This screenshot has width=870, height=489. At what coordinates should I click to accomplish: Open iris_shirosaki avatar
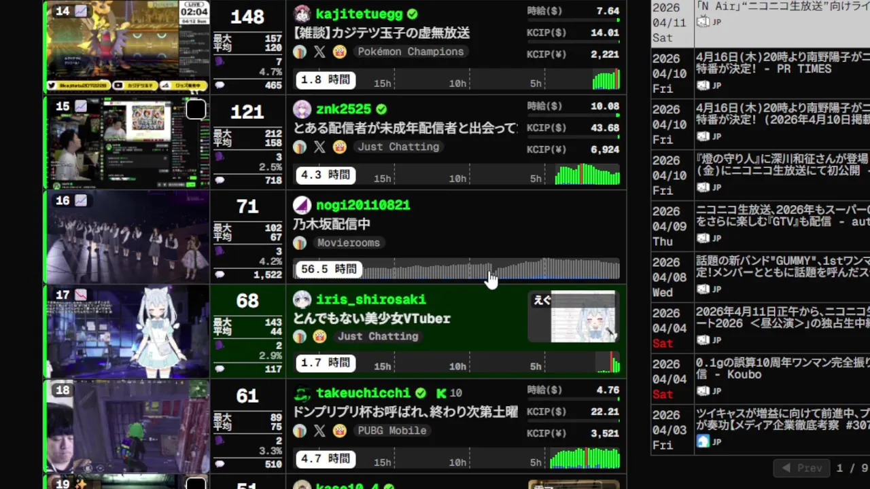click(x=302, y=300)
